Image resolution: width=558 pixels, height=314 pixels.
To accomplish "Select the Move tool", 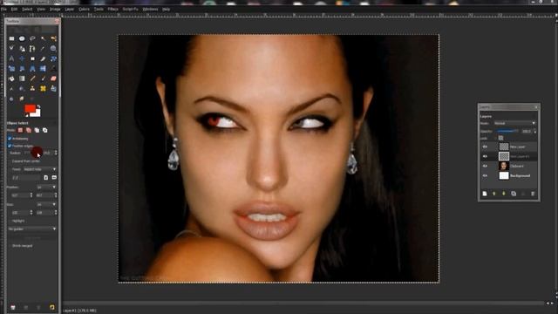I will point(22,58).
